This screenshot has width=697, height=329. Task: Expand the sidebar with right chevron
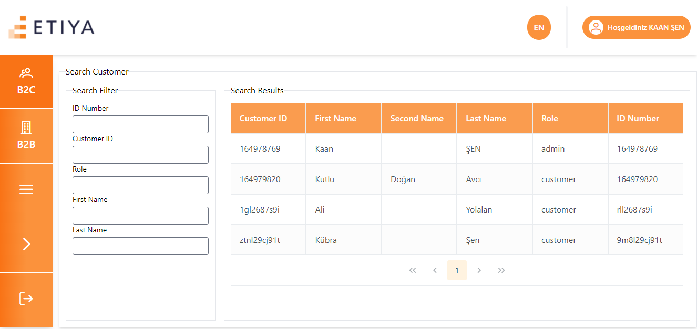[26, 245]
